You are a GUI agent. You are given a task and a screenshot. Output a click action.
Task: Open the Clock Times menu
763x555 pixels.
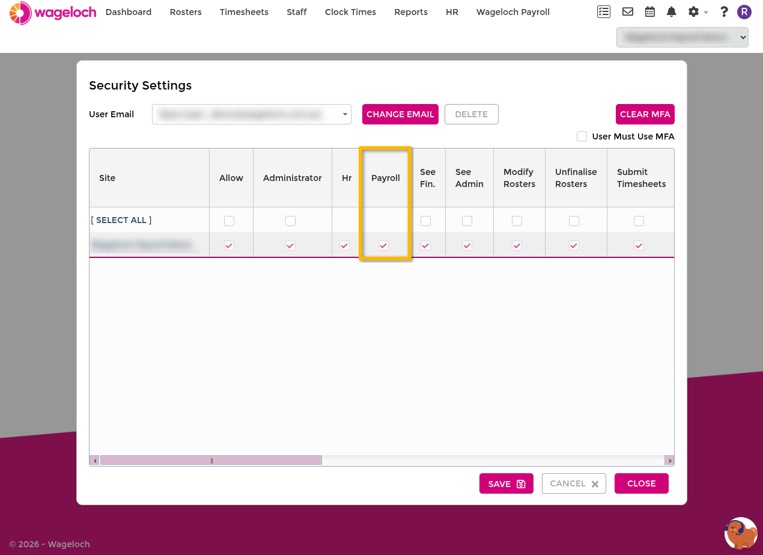pyautogui.click(x=350, y=12)
